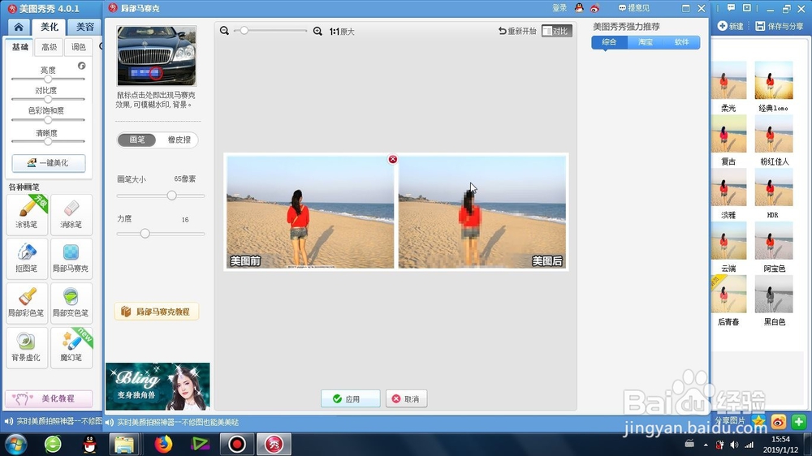The height and width of the screenshot is (456, 812).
Task: Adjust the 清晰度 sharpness slider
Action: (48, 141)
